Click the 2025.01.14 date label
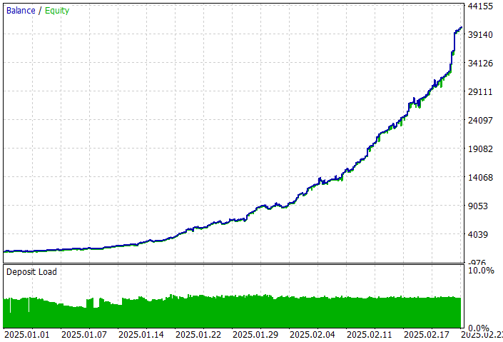The image size is (503, 342). 141,334
